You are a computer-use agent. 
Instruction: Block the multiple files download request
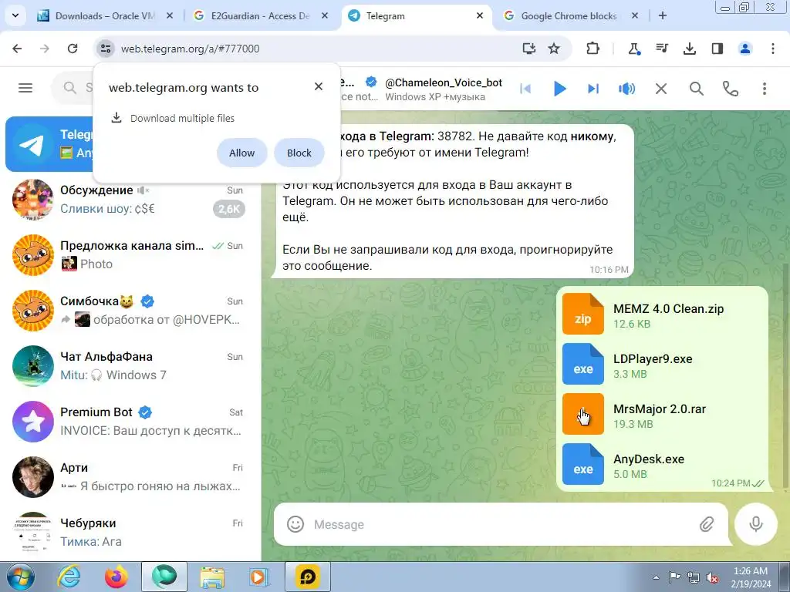pyautogui.click(x=299, y=153)
